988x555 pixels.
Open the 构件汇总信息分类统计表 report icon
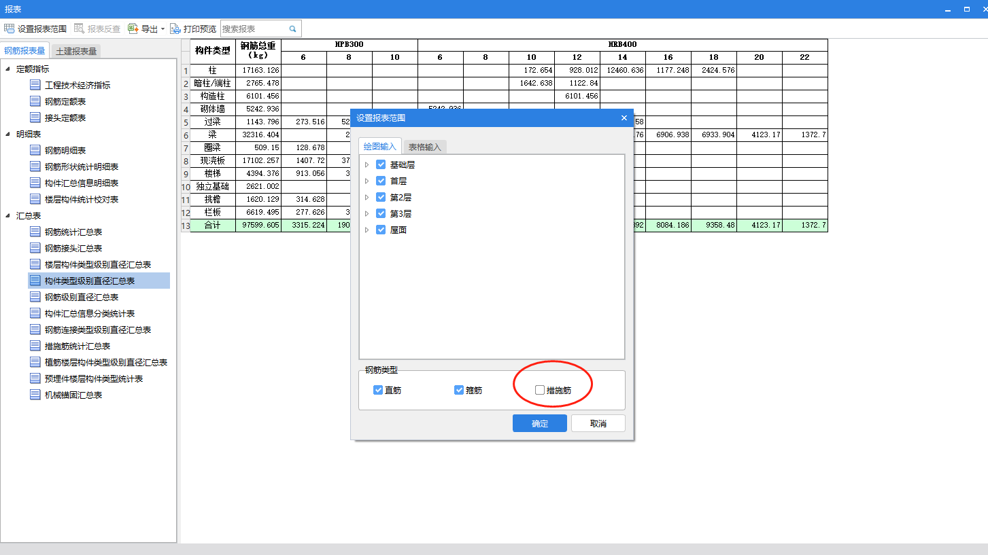coord(35,313)
